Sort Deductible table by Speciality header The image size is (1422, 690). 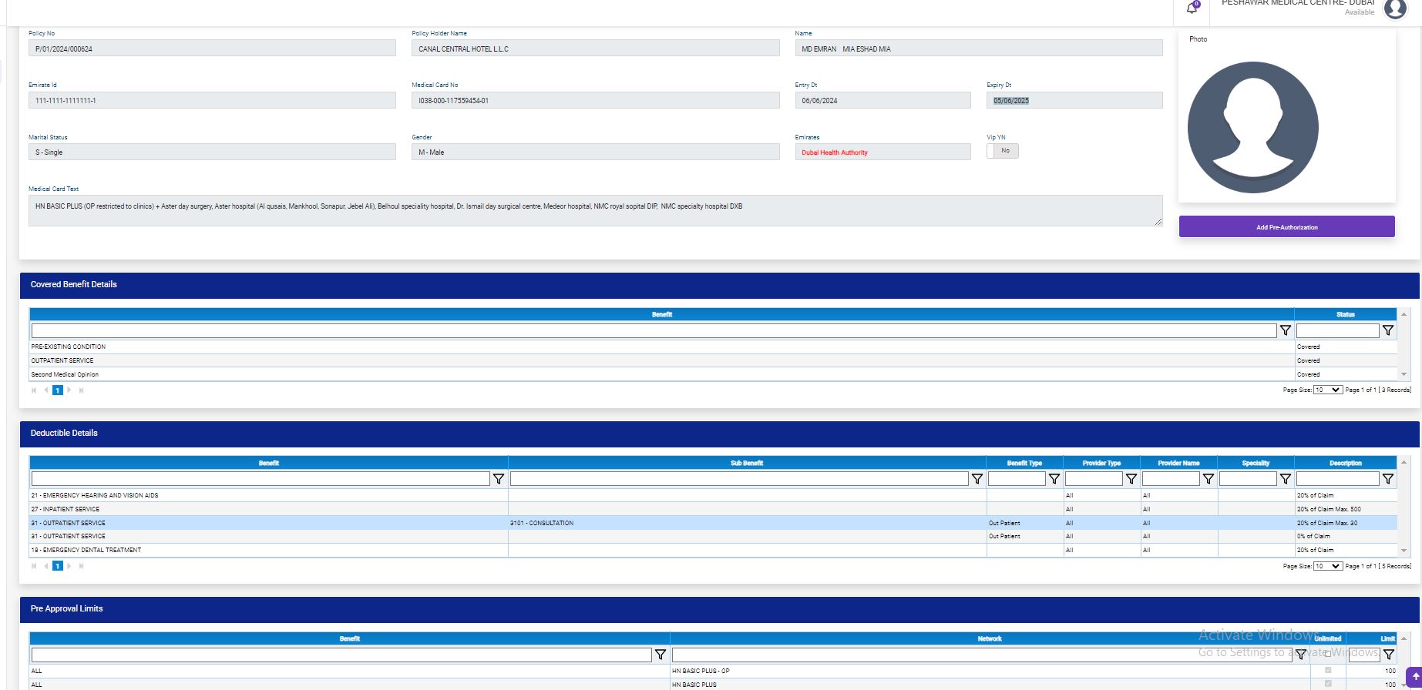point(1256,464)
